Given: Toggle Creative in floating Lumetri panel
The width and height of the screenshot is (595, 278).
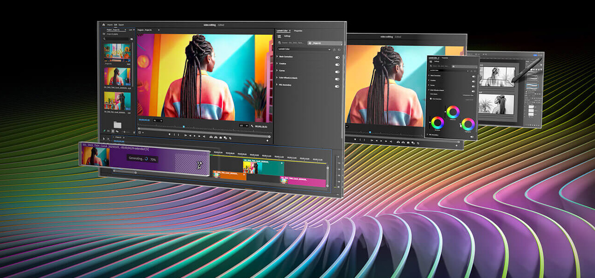Looking at the screenshot, I should coord(474,82).
